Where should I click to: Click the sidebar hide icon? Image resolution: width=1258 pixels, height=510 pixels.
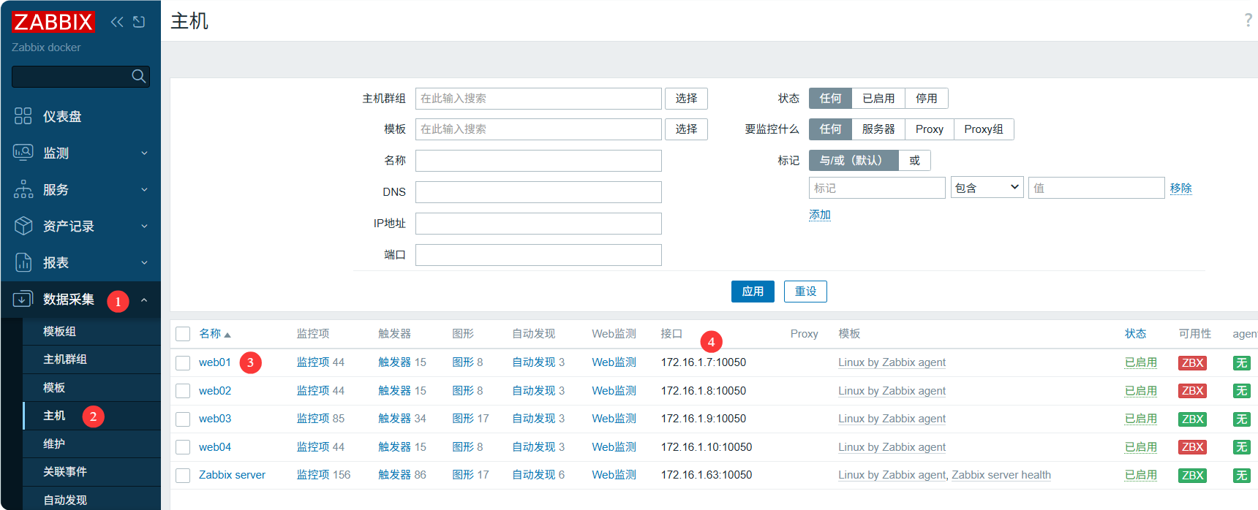(x=139, y=22)
